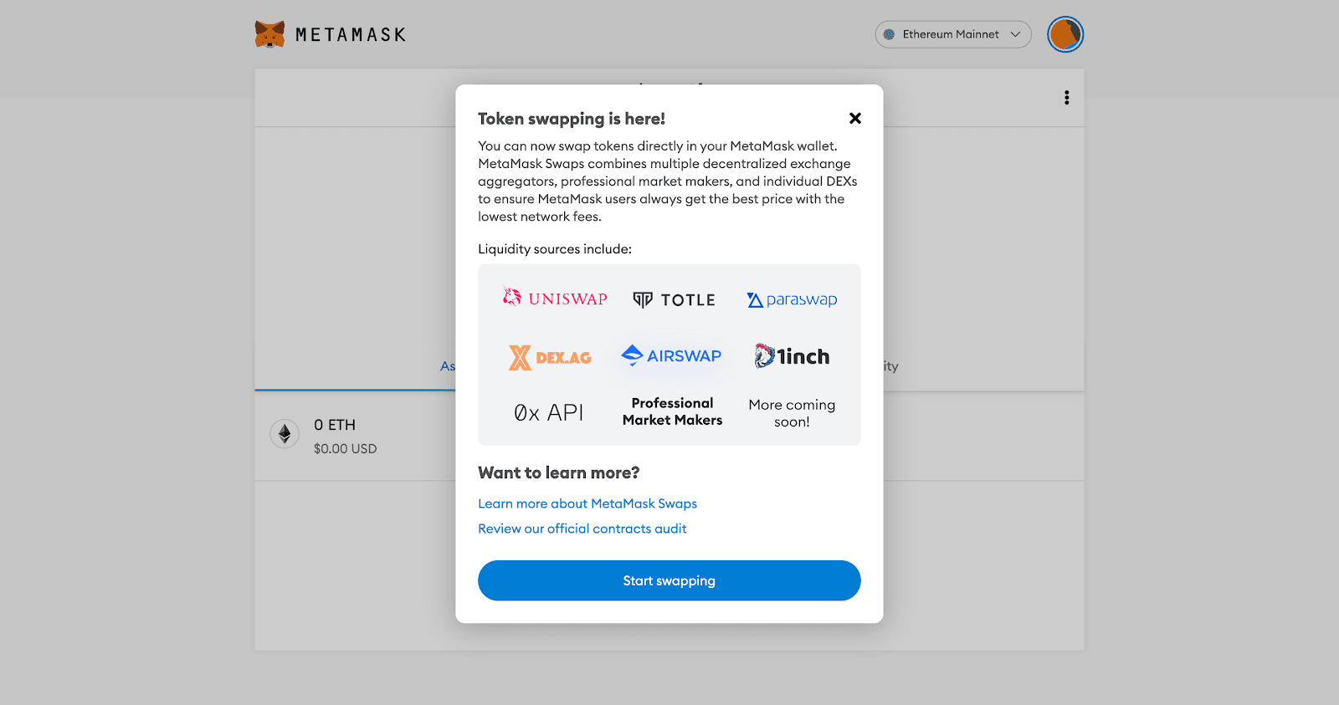Open Learn more about MetaMask Swaps link
Viewport: 1339px width, 705px height.
587,503
